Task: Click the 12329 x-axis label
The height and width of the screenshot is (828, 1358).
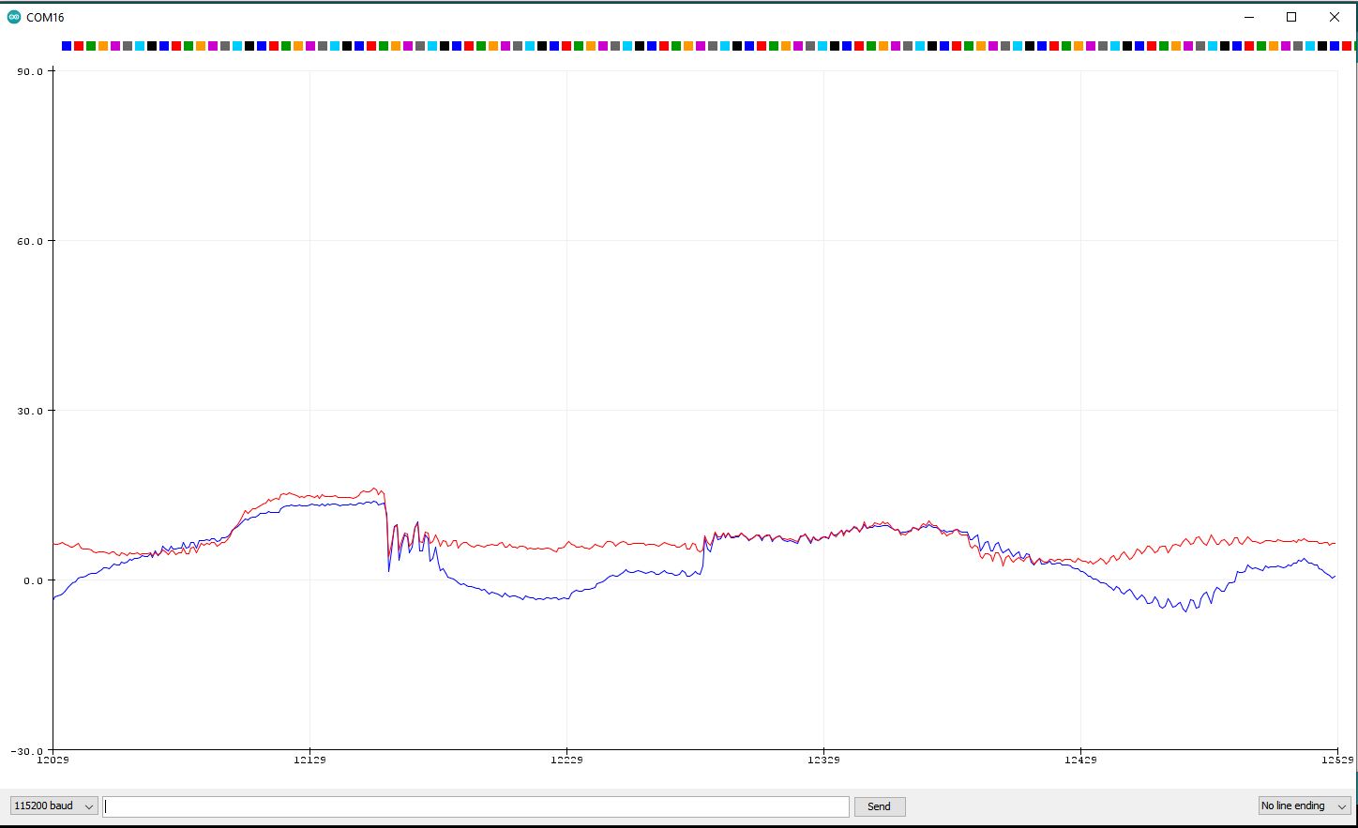Action: (823, 760)
